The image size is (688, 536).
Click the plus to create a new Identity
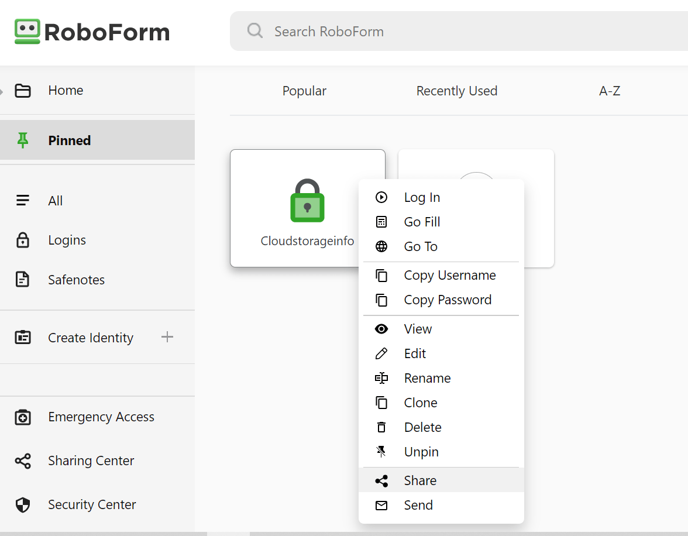pyautogui.click(x=167, y=337)
